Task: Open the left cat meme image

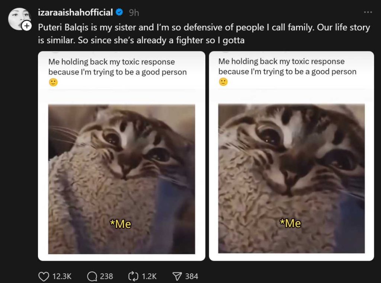Action: pos(122,179)
